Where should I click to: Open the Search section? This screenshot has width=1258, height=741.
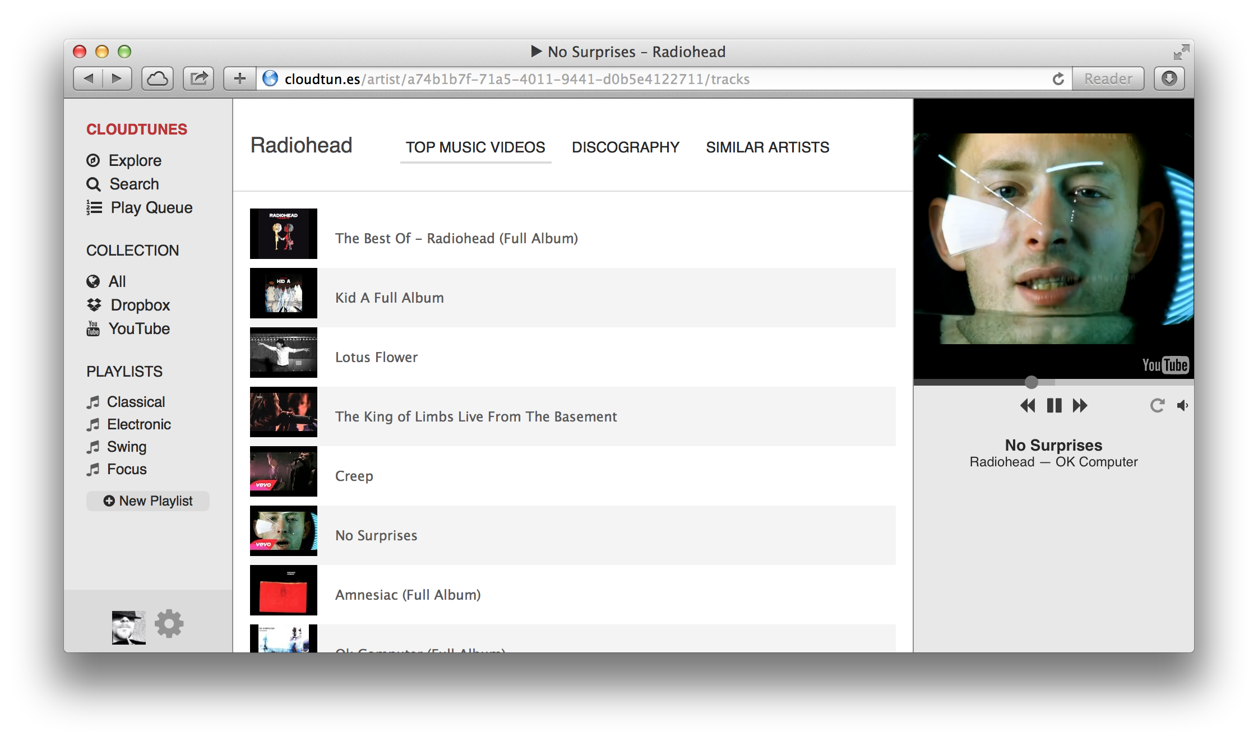pos(133,184)
